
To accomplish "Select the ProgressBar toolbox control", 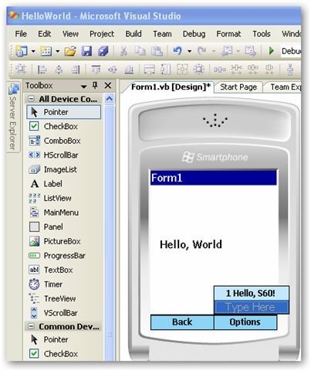I will (x=63, y=256).
